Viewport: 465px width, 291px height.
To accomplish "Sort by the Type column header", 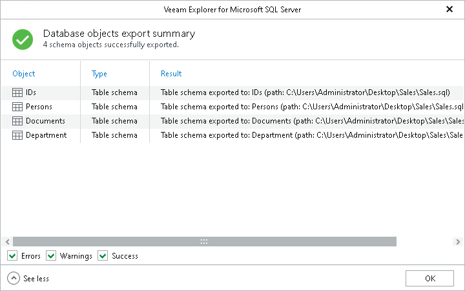I will (99, 74).
